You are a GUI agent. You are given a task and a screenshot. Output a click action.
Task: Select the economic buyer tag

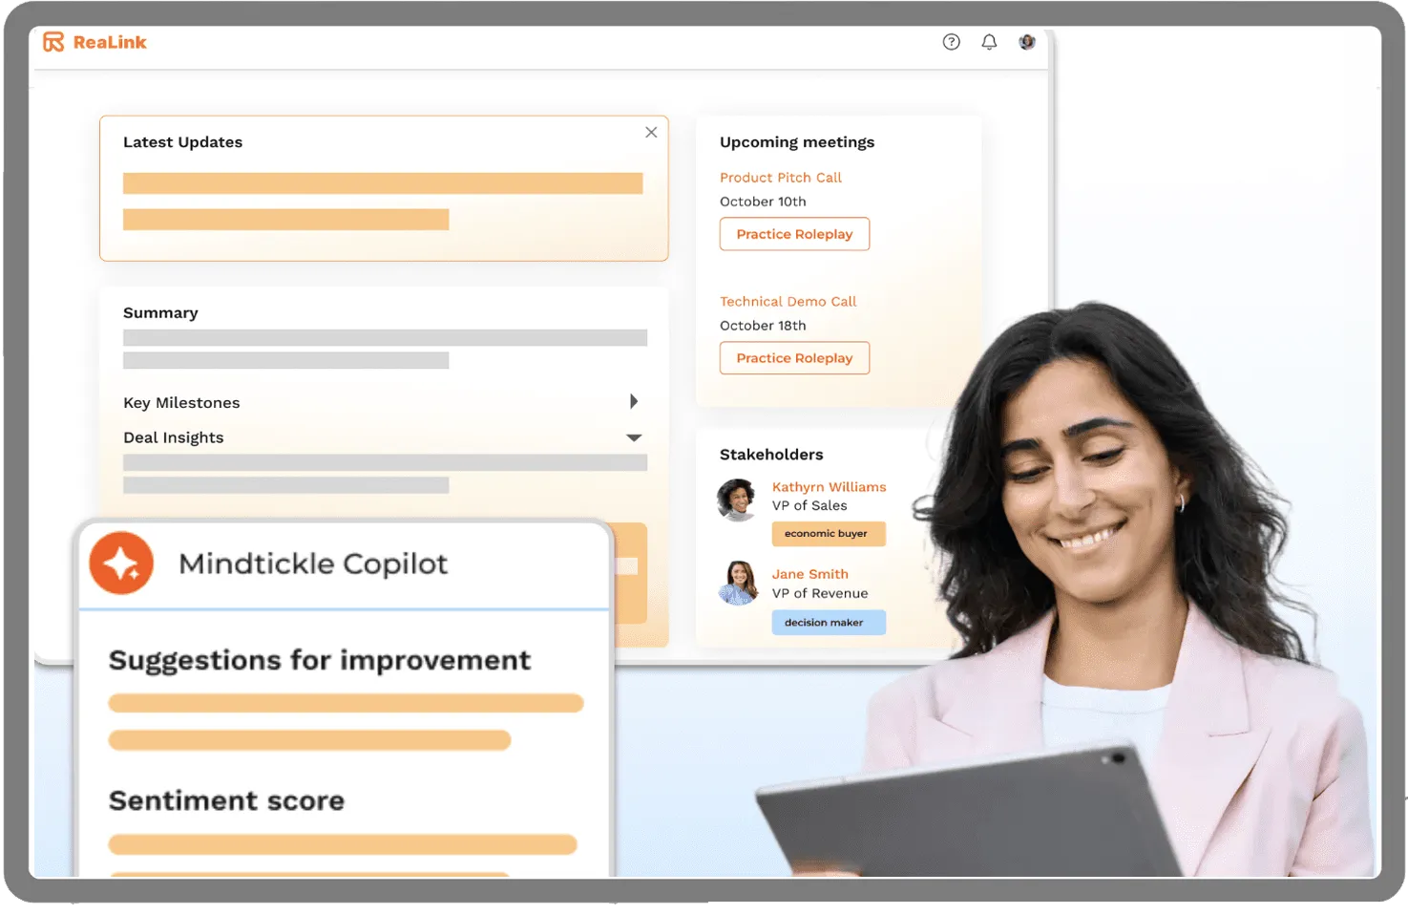[x=829, y=534]
